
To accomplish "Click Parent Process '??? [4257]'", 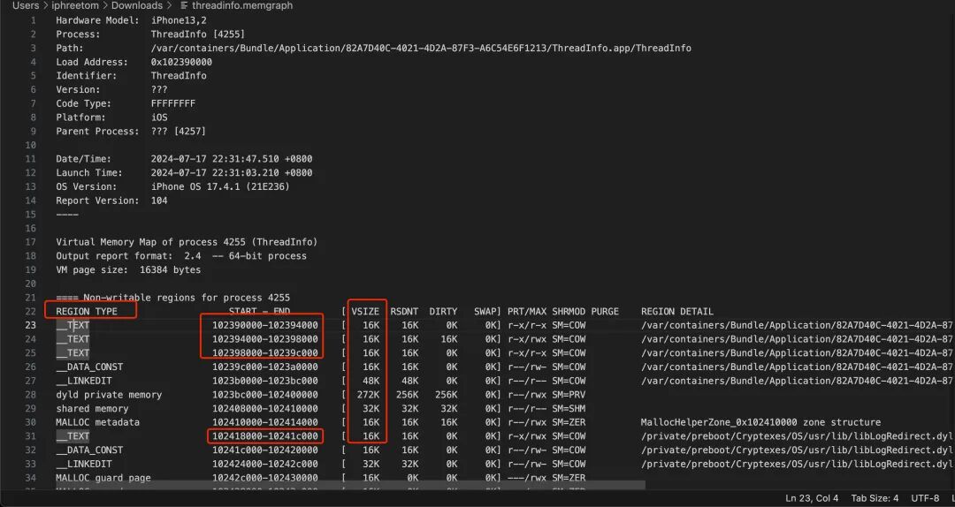I will 179,132.
